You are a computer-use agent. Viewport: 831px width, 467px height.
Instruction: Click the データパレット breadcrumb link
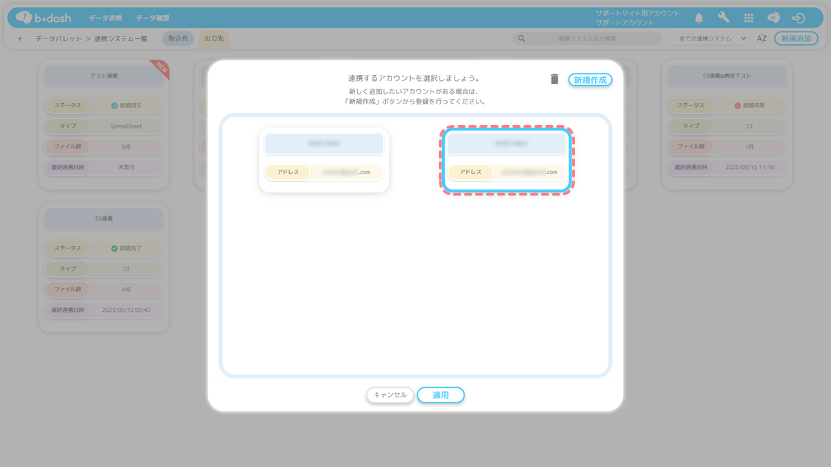[x=58, y=39]
